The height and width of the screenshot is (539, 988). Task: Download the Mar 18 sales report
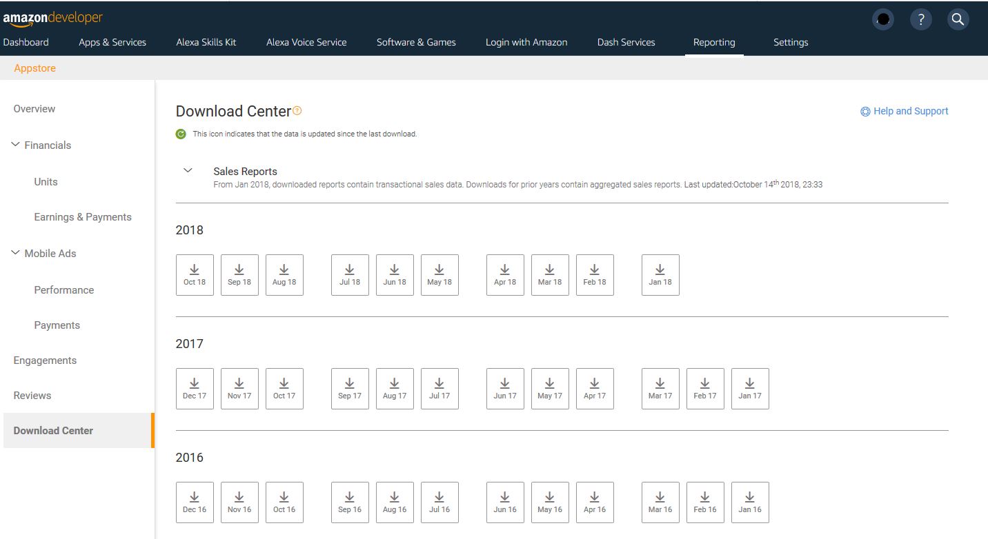click(x=550, y=275)
